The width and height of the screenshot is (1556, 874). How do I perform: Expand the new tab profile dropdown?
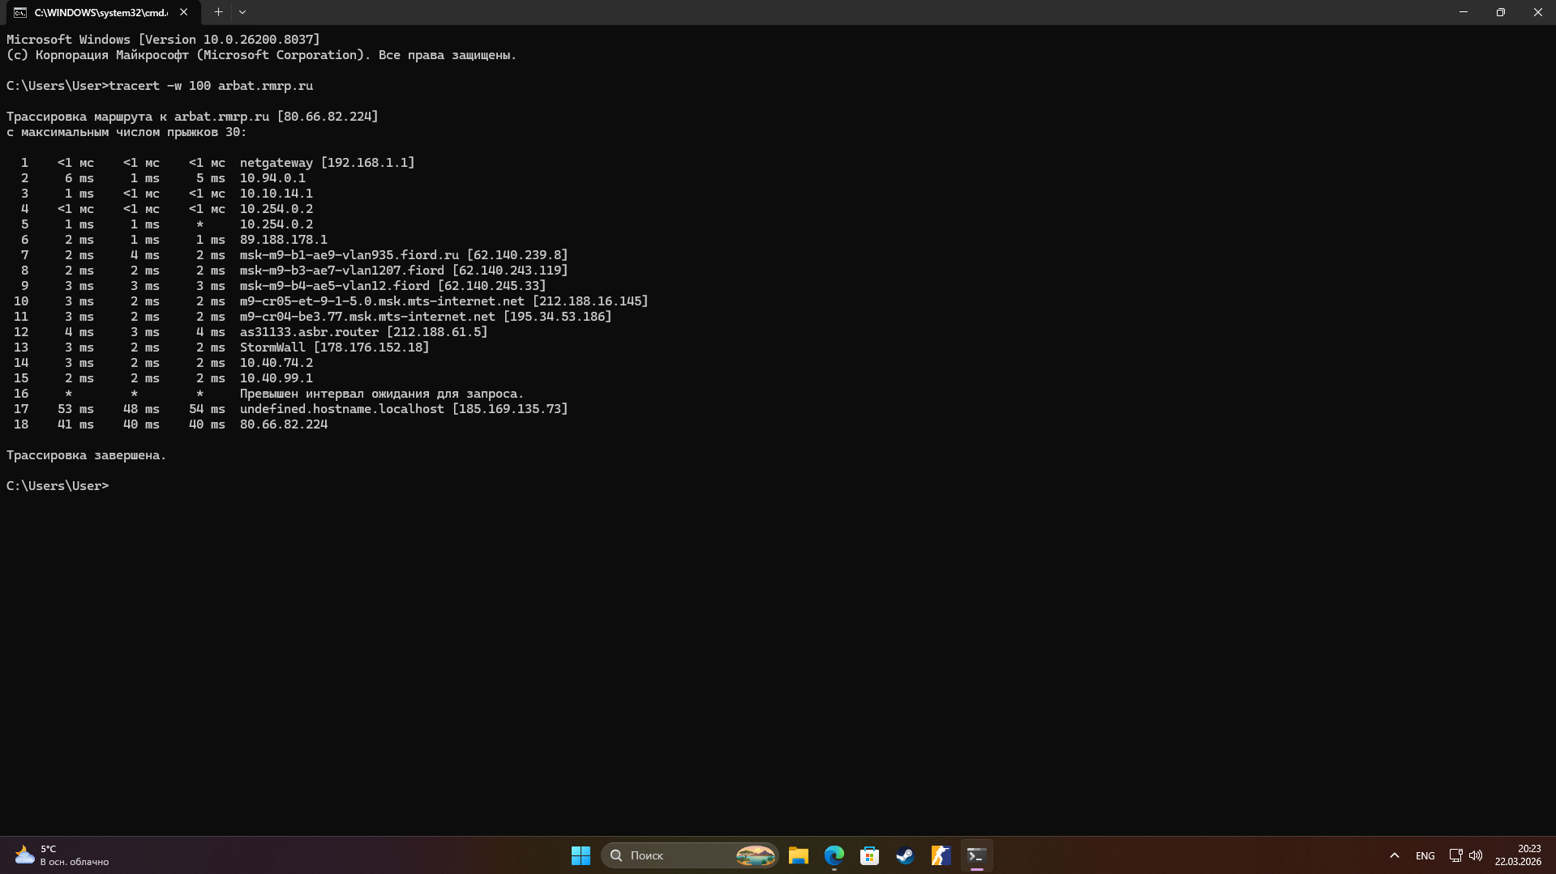[242, 12]
